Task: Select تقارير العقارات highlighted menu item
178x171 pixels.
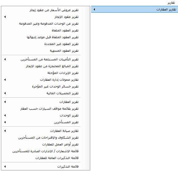Action: point(135,9)
